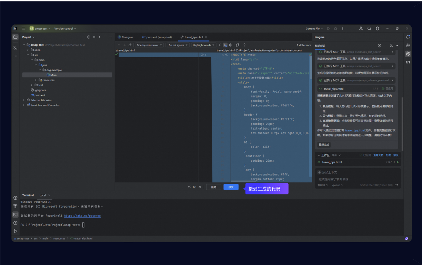Switch to Main.java editor tab
This screenshot has width=422, height=267.
[x=125, y=37]
